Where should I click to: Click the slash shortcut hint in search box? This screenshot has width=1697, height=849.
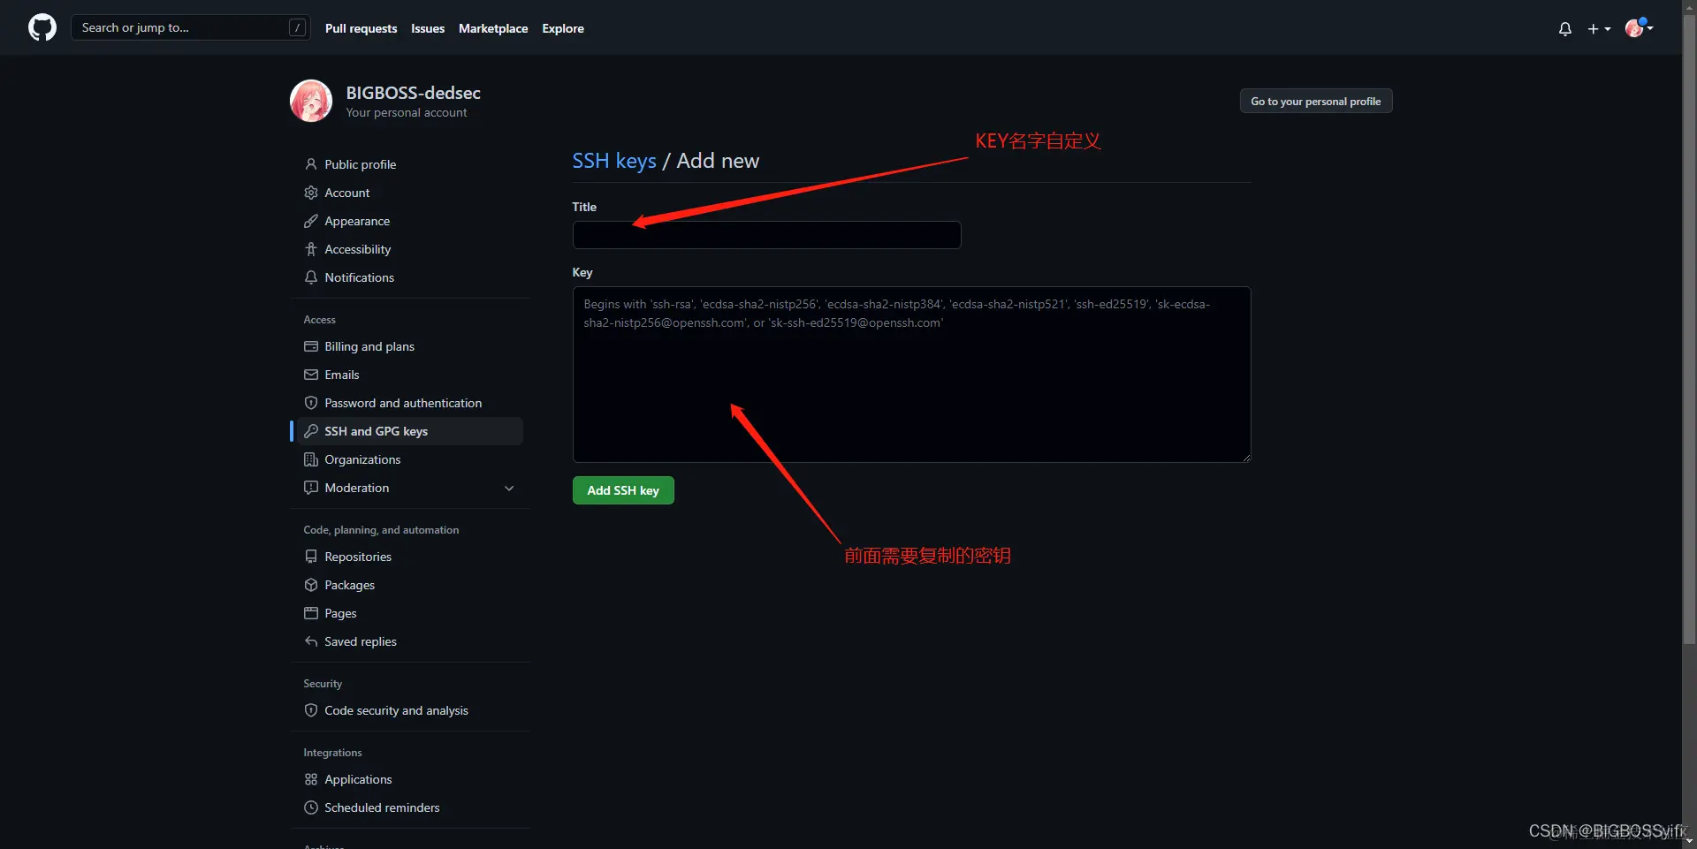coord(297,27)
